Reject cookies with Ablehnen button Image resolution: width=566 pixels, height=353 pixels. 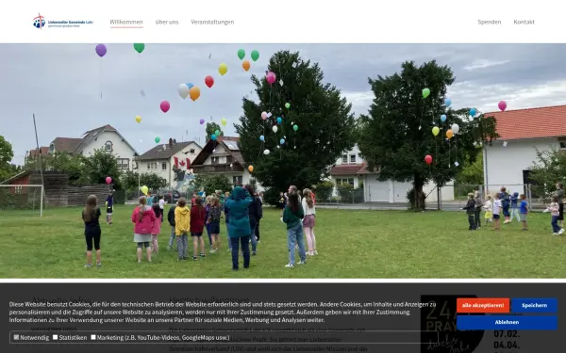click(507, 322)
